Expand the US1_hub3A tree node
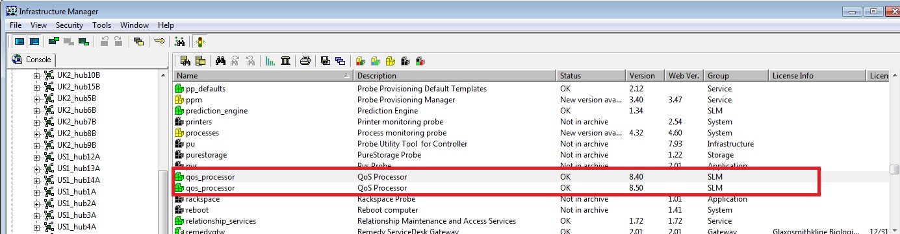This screenshot has height=234, width=900. [37, 215]
